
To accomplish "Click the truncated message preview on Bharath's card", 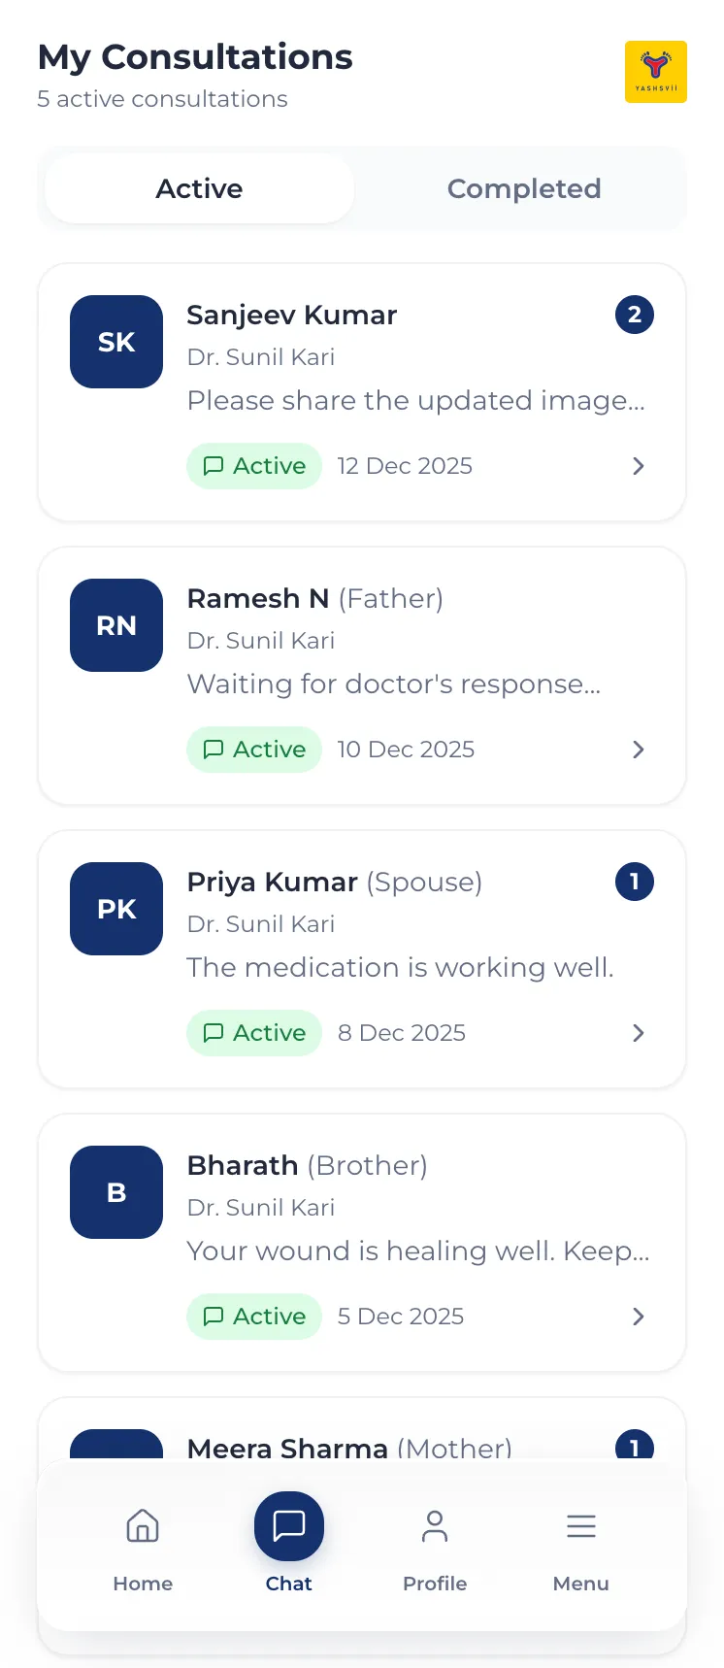I will pos(417,1251).
